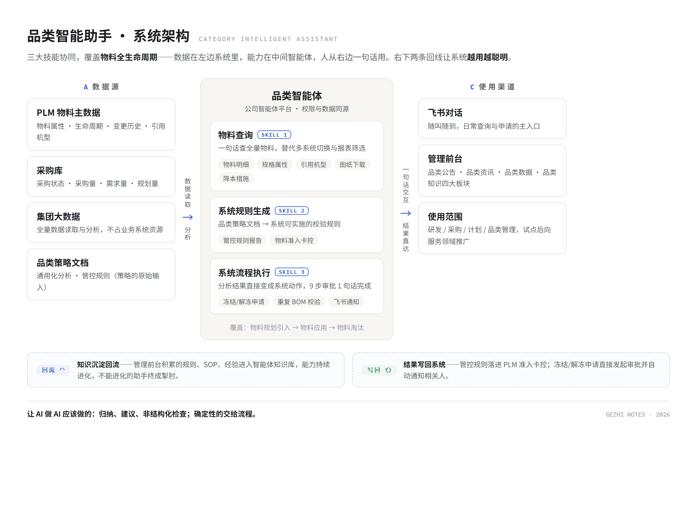Image resolution: width=697 pixels, height=506 pixels.
Task: Open the PLM 物料主数据 card
Action: (101, 125)
